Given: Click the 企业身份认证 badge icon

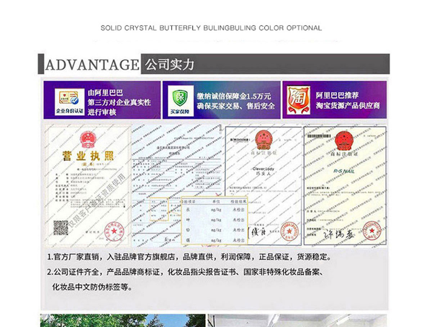Looking at the screenshot, I should [69, 102].
